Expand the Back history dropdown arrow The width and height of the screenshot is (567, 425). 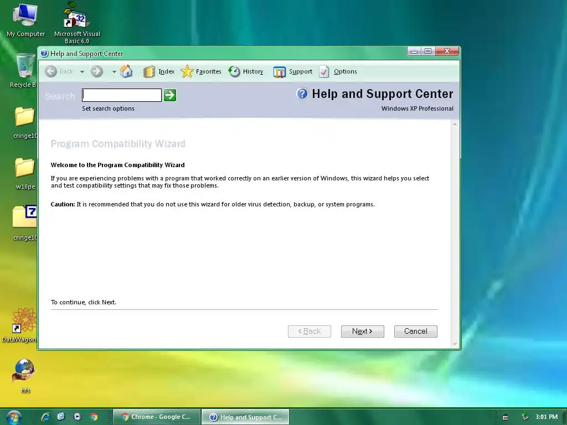82,71
